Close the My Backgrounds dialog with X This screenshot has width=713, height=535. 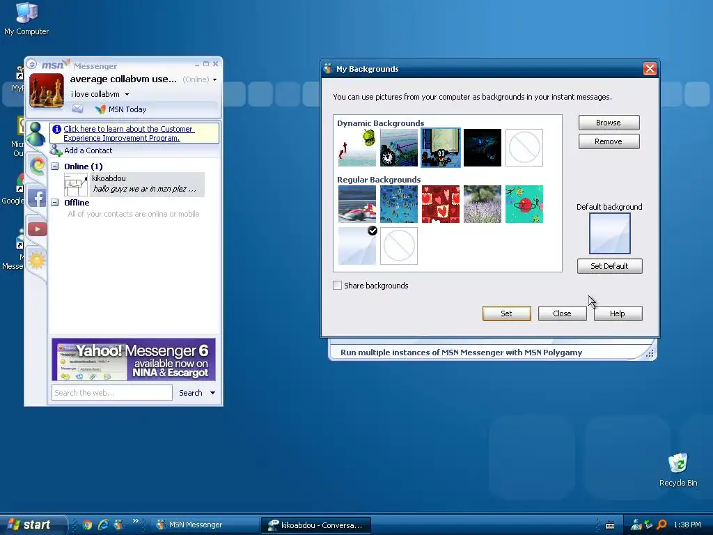(x=650, y=69)
